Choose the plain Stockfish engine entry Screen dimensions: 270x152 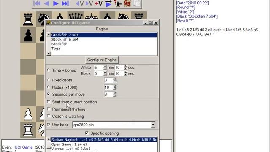(x=104, y=44)
